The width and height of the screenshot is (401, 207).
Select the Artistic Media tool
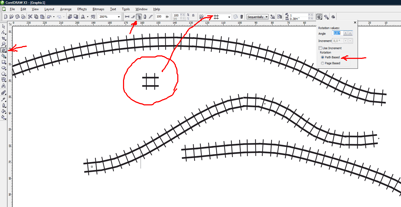point(3,50)
